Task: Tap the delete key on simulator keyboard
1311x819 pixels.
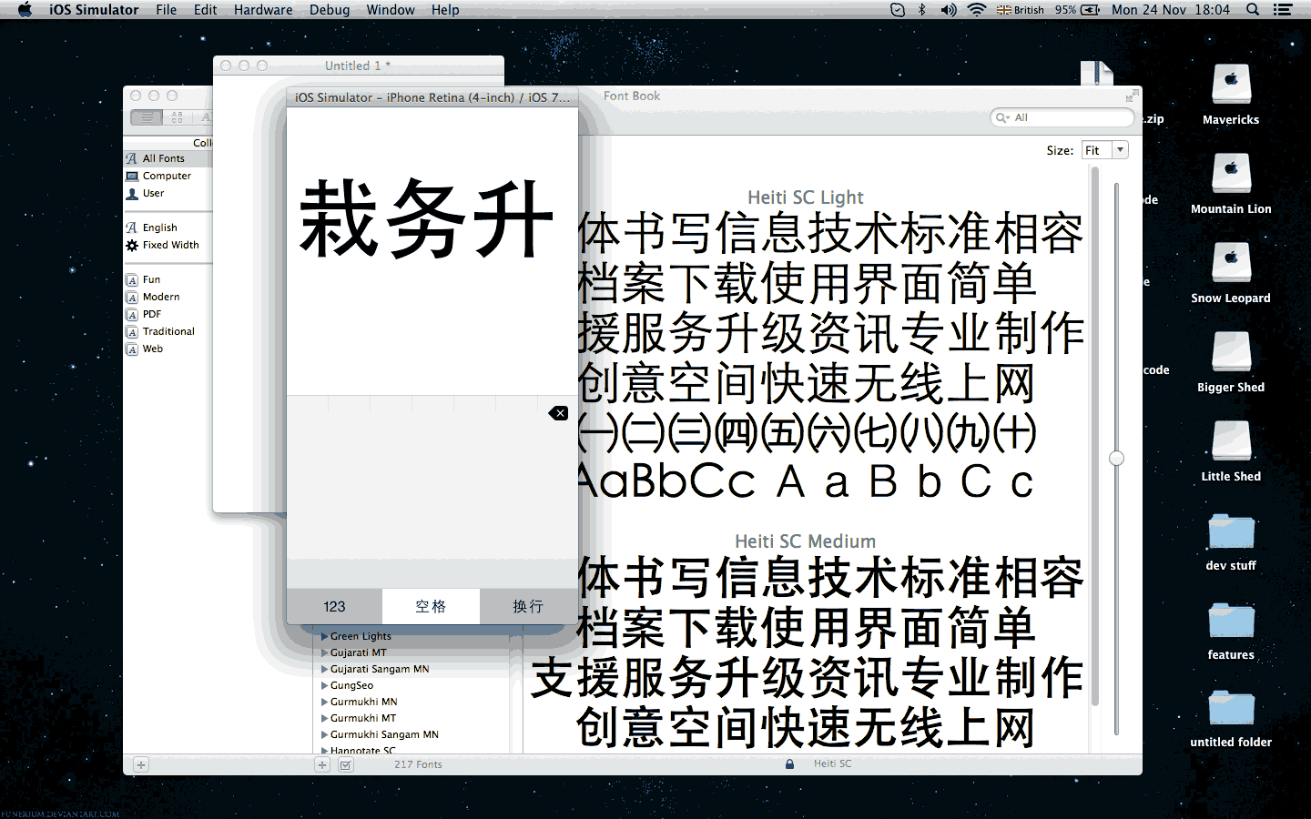Action: point(558,413)
